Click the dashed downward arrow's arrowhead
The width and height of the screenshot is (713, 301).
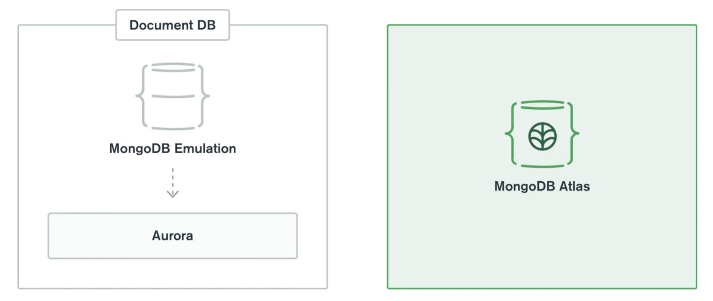[x=172, y=194]
